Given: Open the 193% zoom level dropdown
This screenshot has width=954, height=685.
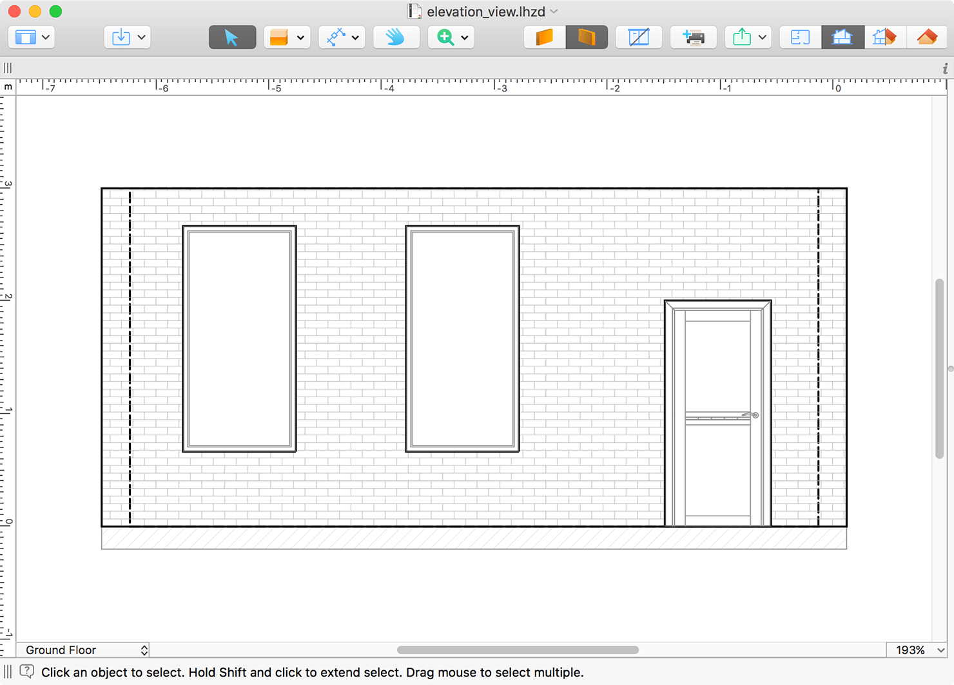Looking at the screenshot, I should tap(919, 650).
